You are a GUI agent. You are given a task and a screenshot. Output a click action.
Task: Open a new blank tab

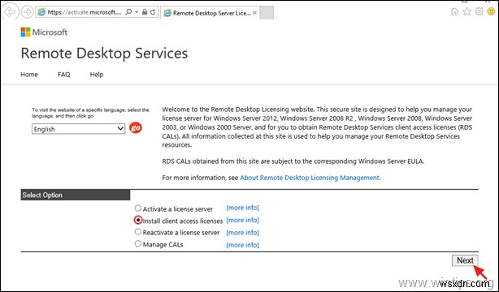[267, 13]
